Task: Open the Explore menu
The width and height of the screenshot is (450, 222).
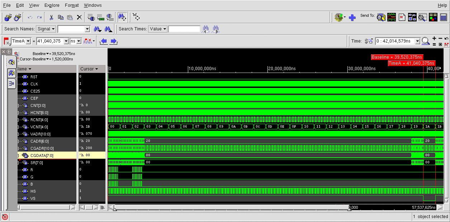Action: pyautogui.click(x=52, y=5)
